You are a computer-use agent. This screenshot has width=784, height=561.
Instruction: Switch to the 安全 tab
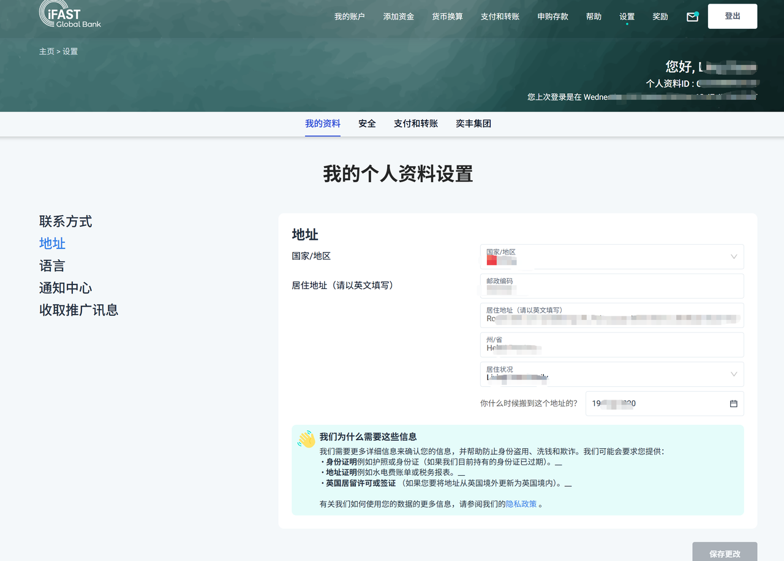coord(367,123)
